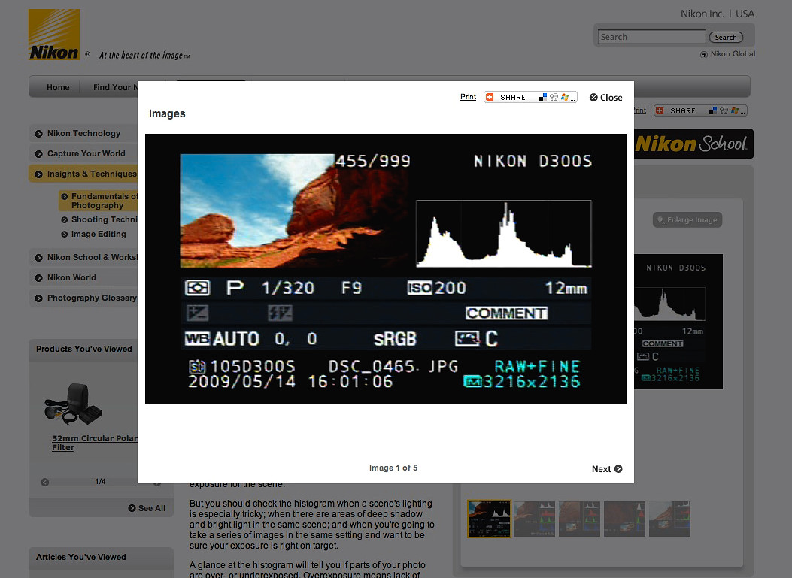
Task: Open the Find Your Nikon menu item
Action: (115, 87)
